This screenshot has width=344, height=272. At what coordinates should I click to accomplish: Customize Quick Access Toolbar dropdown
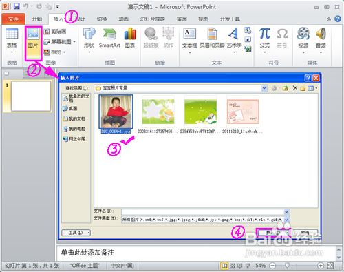click(x=58, y=6)
